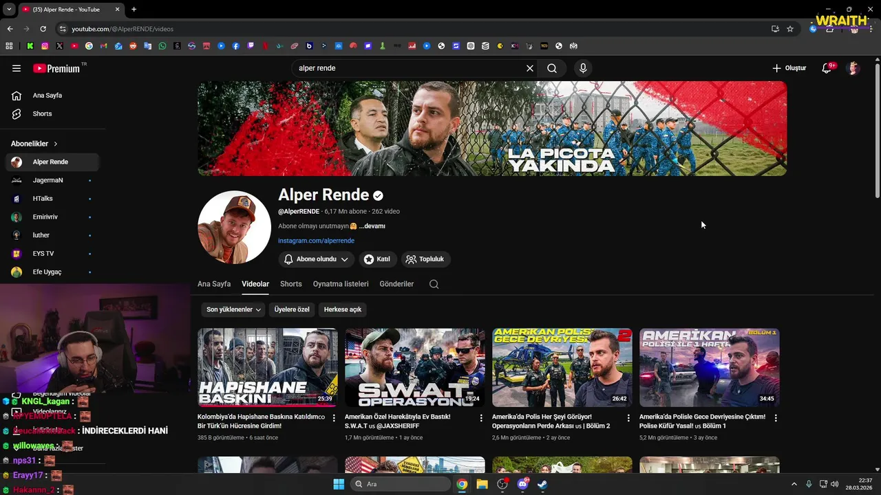Filter videos by Herkese açık chip
Screen dimensions: 881x495
(343, 309)
